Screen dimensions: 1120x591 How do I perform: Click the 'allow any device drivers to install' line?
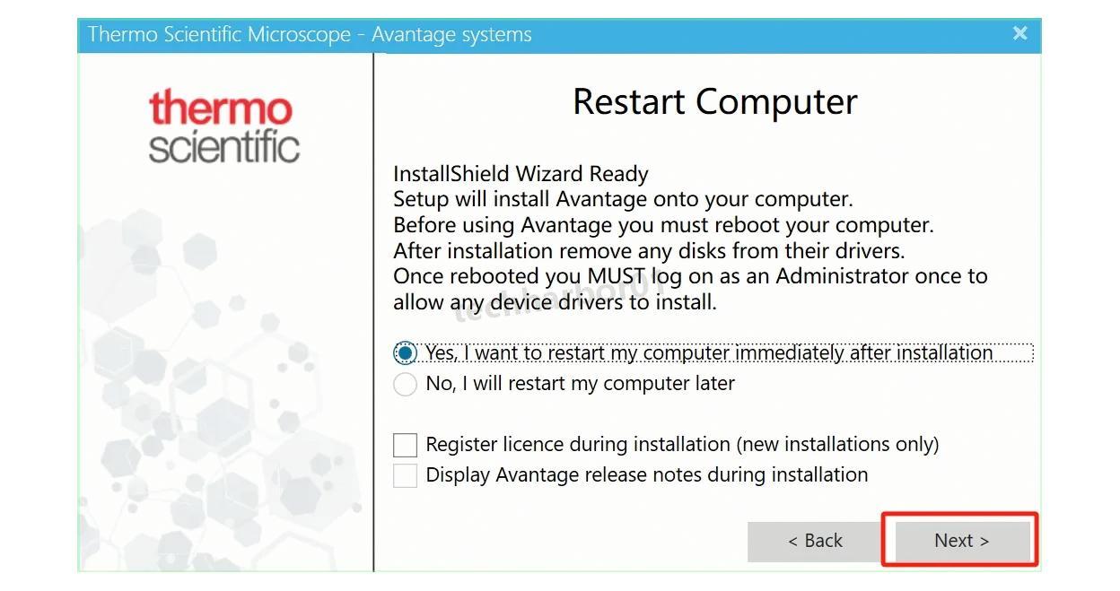(x=555, y=302)
